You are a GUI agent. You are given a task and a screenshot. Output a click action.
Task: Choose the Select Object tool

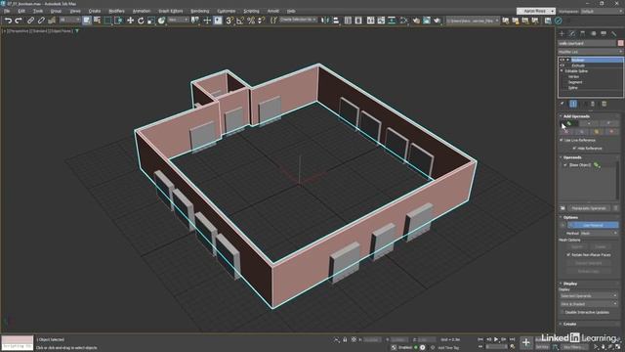(x=87, y=21)
